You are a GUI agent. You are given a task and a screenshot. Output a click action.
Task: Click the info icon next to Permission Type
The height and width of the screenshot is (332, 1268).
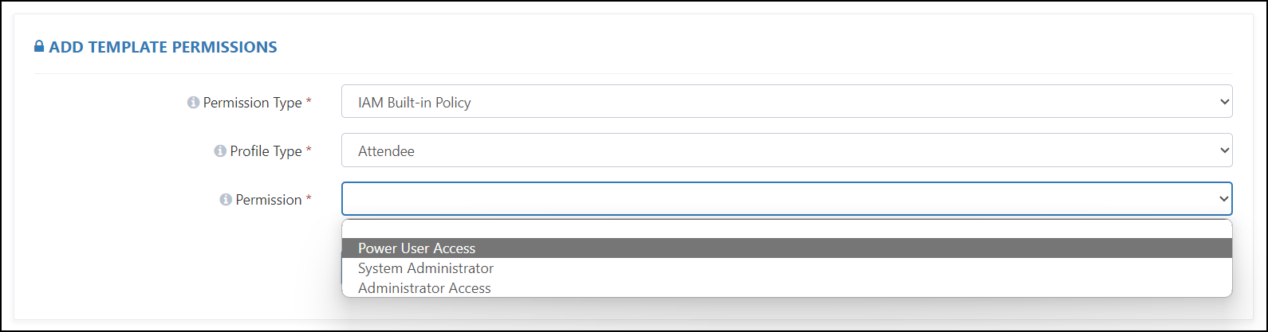[193, 103]
